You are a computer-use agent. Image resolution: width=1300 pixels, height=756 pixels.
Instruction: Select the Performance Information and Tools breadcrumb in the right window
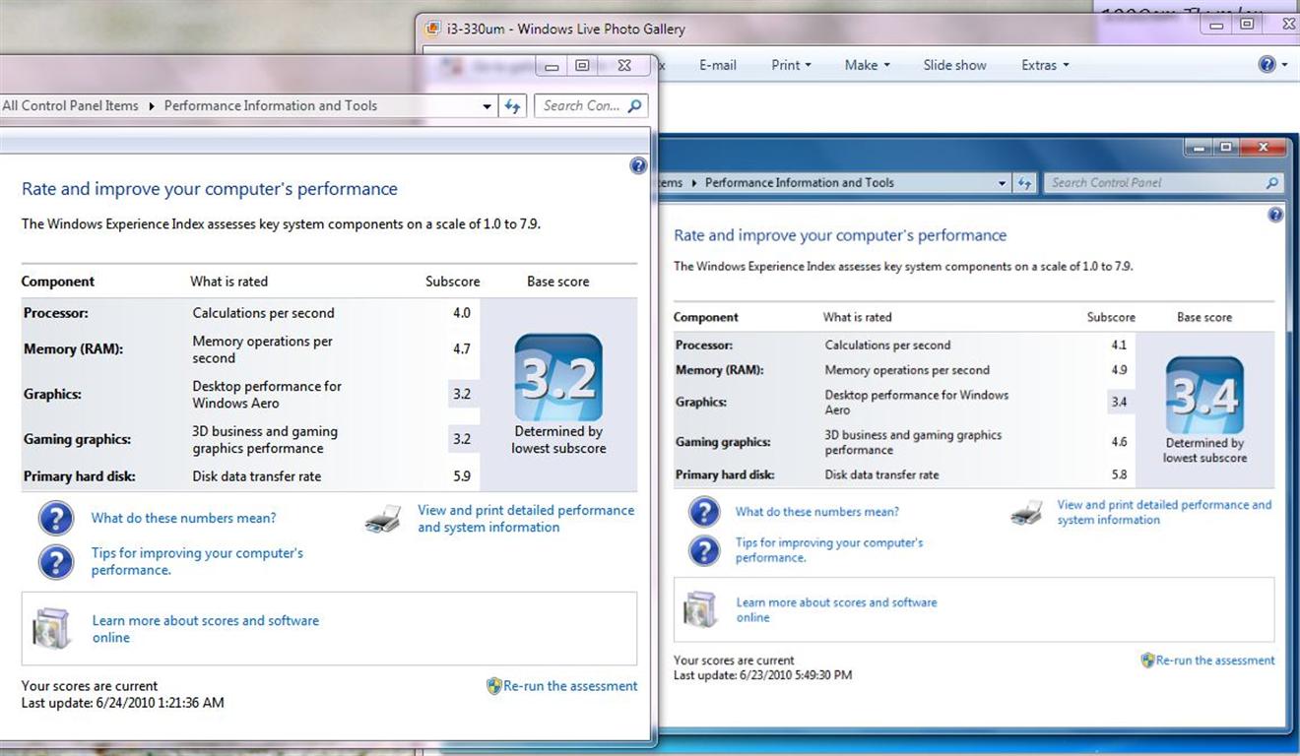click(800, 183)
